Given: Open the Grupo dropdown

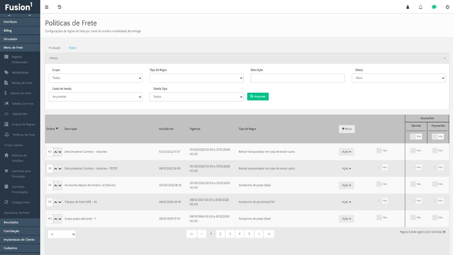Looking at the screenshot, I should pyautogui.click(x=95, y=78).
